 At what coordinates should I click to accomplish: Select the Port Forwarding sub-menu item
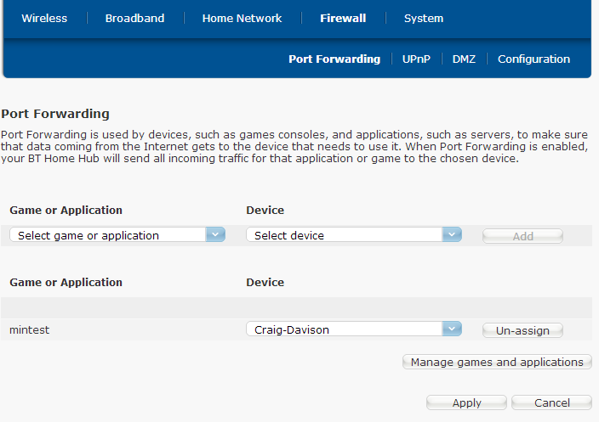[x=334, y=59]
